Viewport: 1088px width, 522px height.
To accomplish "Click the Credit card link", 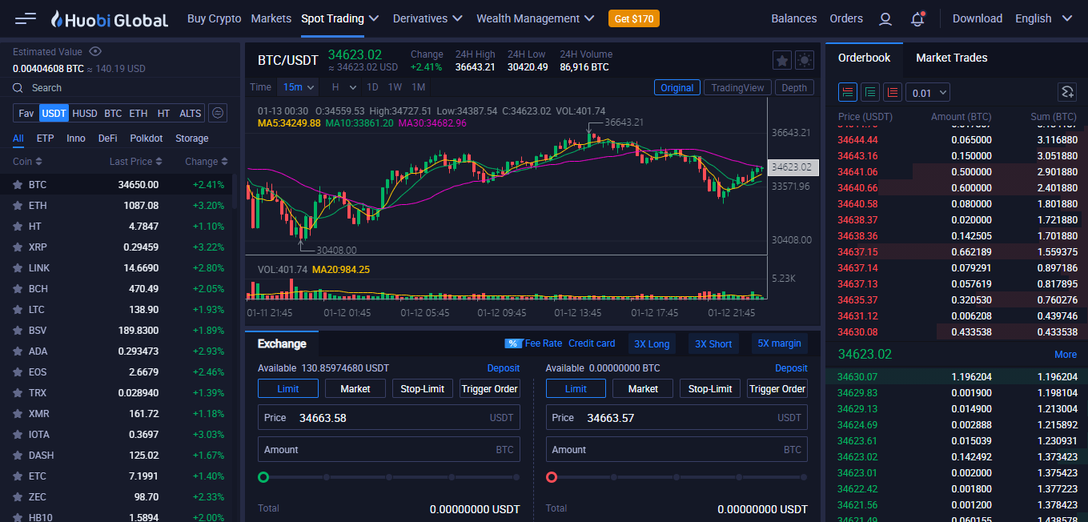I will click(592, 343).
